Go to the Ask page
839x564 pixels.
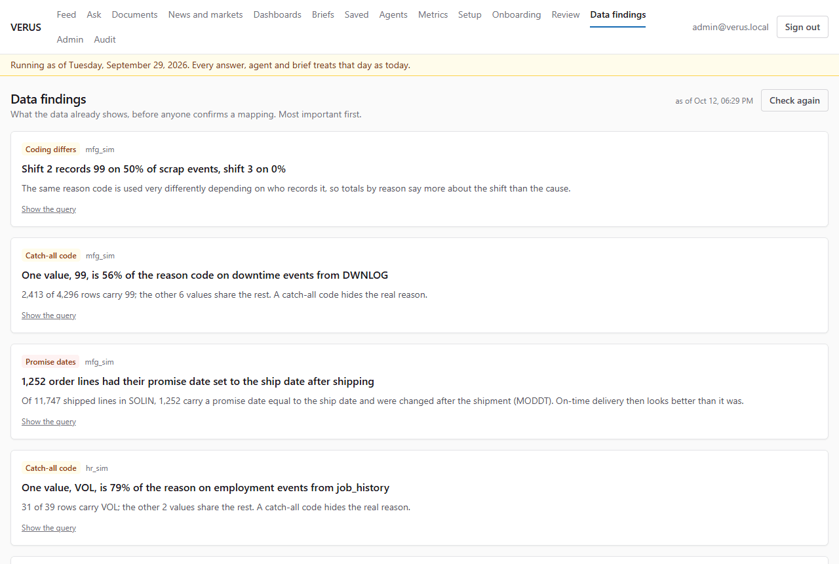click(94, 14)
